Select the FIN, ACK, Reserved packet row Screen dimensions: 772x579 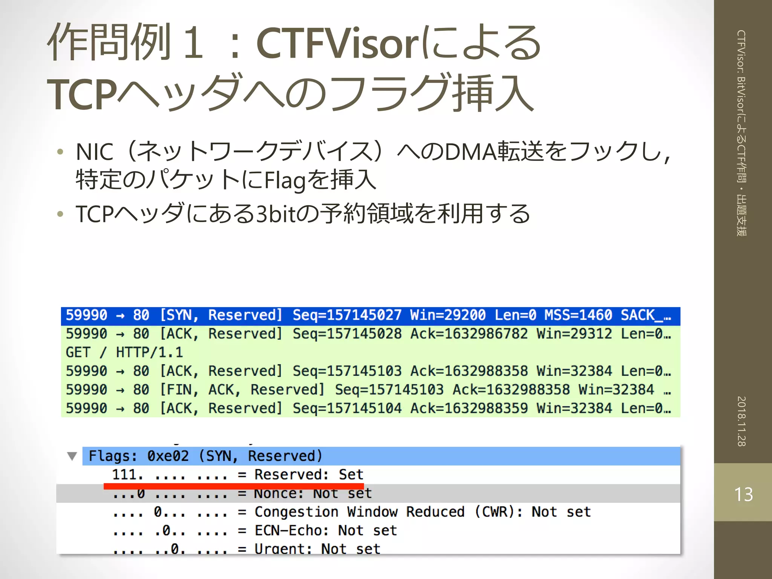371,390
